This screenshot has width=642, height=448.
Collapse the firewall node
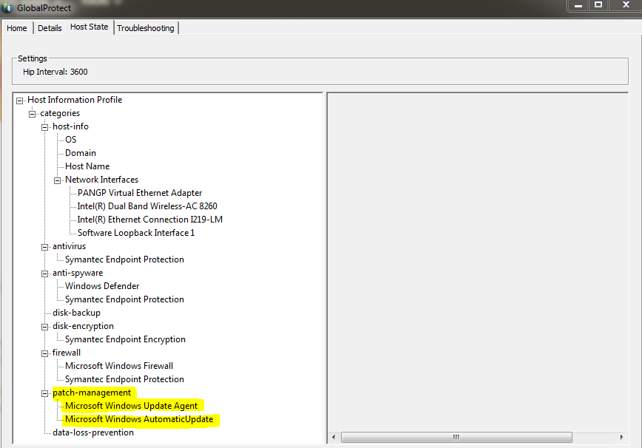44,353
